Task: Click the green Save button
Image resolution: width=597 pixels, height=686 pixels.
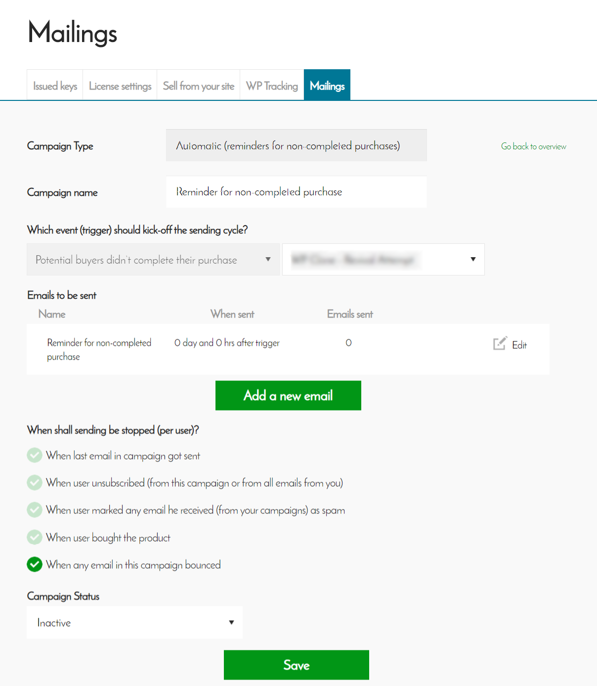Action: click(297, 665)
